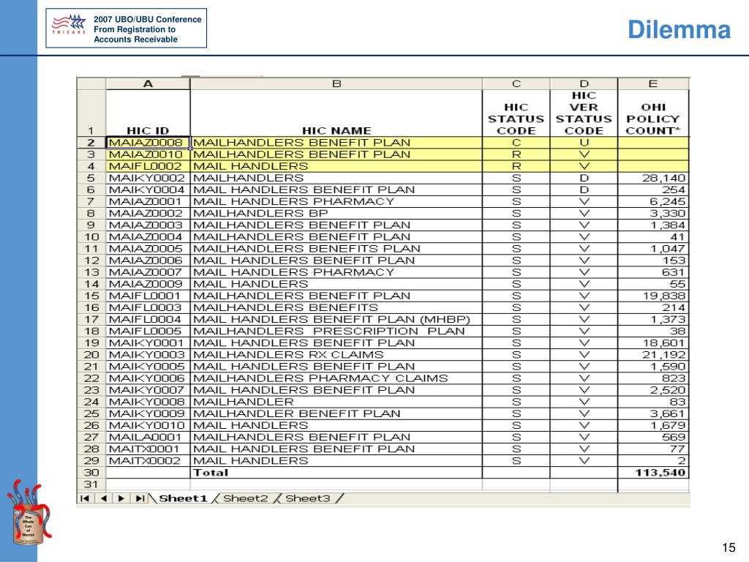Viewport: 749px width, 562px height.
Task: Click MAILHANDLERS RX CLAIMS cell
Action: [x=336, y=355]
